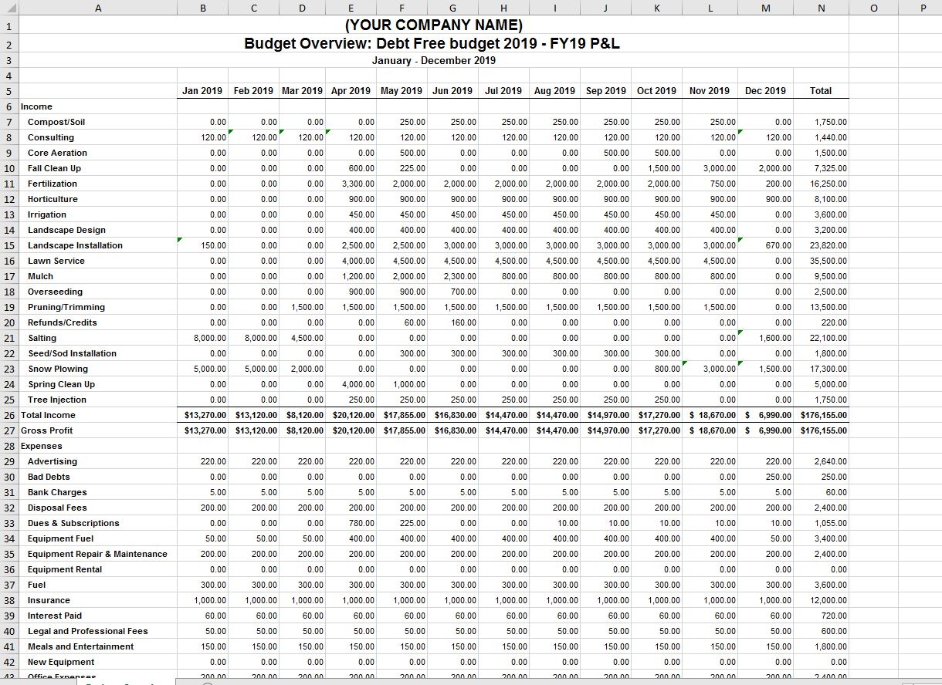942x685 pixels.
Task: Click the Expenses section label cell
Action: point(42,446)
